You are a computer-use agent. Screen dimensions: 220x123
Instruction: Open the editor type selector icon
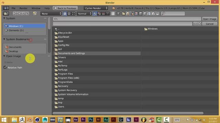coord(6,14)
